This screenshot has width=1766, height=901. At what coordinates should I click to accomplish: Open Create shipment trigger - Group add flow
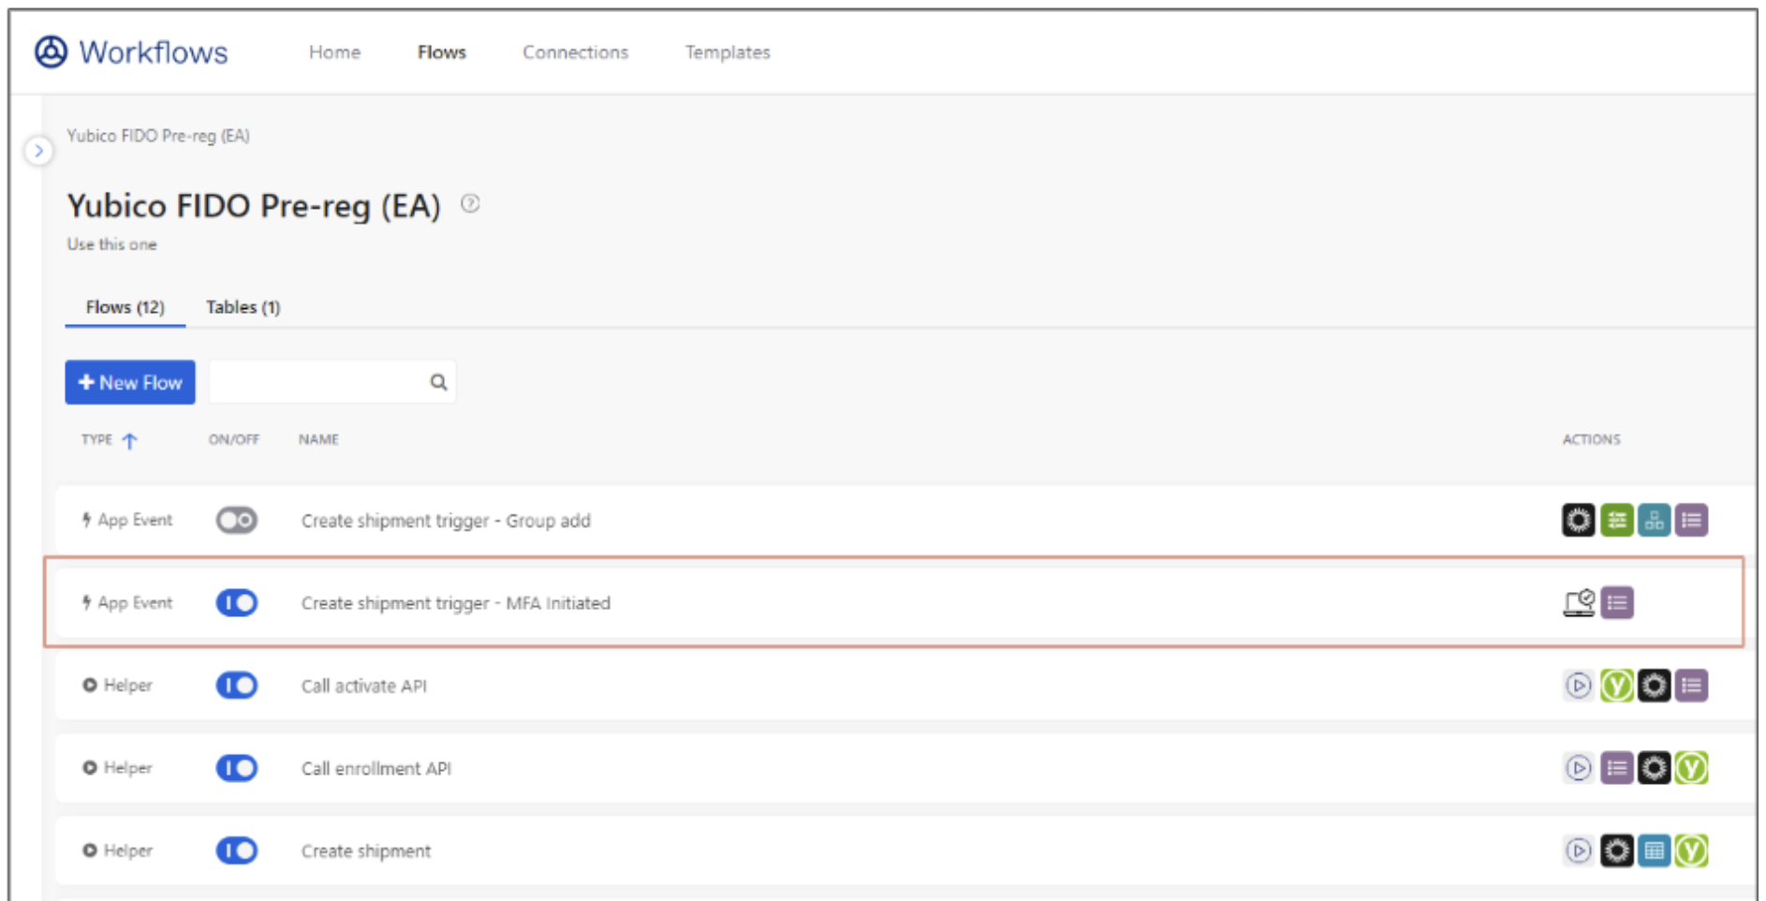(446, 521)
